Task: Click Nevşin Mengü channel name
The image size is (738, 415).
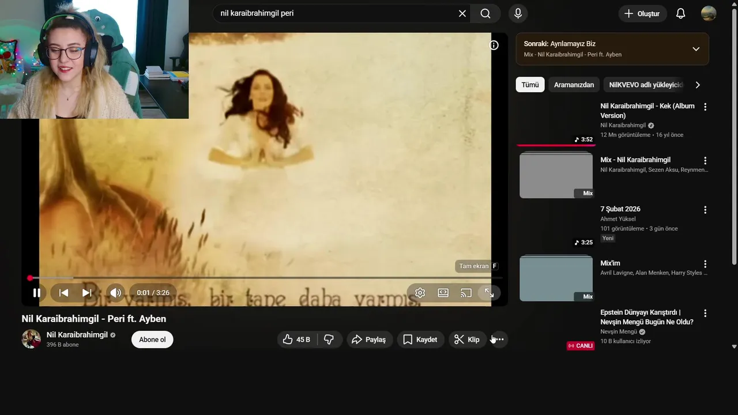Action: click(619, 332)
